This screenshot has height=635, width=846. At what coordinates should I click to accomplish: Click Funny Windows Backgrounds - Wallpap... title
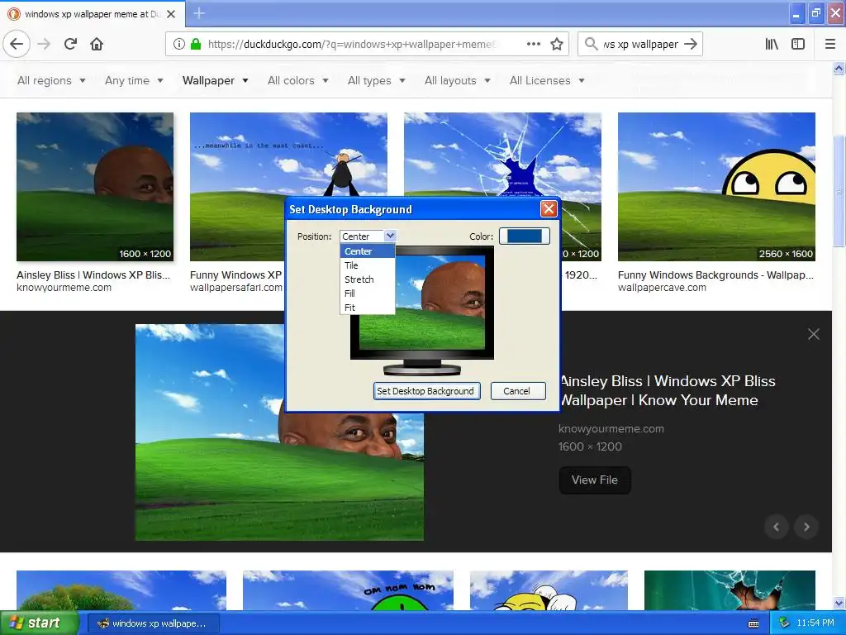tap(715, 275)
